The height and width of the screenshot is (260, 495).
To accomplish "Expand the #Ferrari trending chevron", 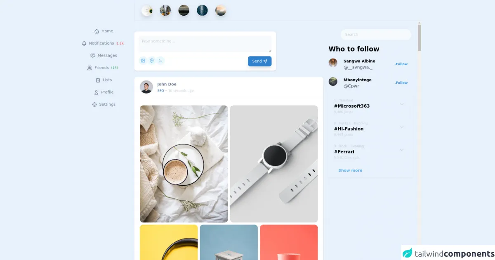I will tap(402, 149).
